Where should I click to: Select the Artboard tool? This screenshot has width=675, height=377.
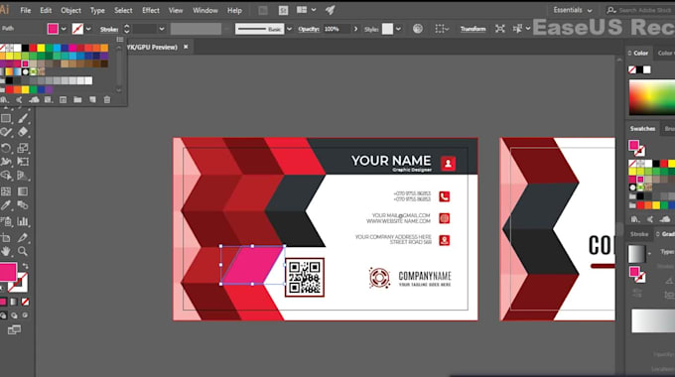[6, 237]
